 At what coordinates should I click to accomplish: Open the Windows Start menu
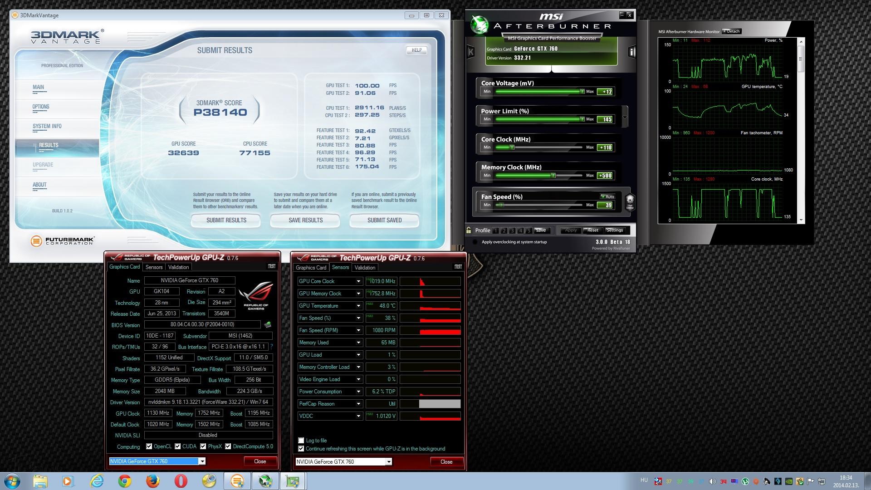[12, 481]
